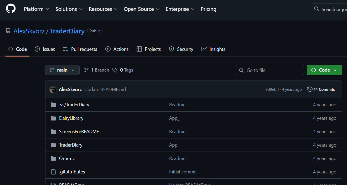347x185 pixels.
Task: Click the tag icon beside 0 Tags
Action: click(115, 70)
